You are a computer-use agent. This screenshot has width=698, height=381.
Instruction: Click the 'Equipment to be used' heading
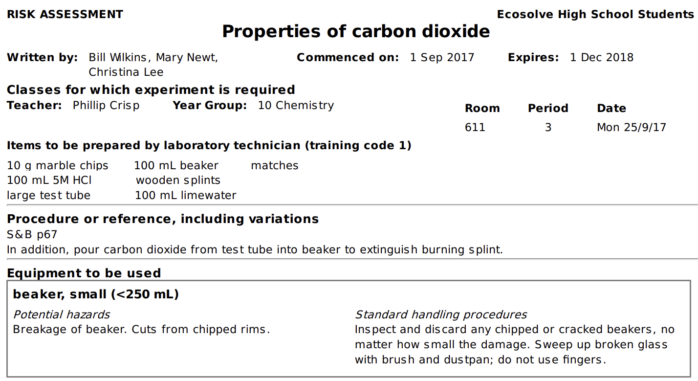84,273
